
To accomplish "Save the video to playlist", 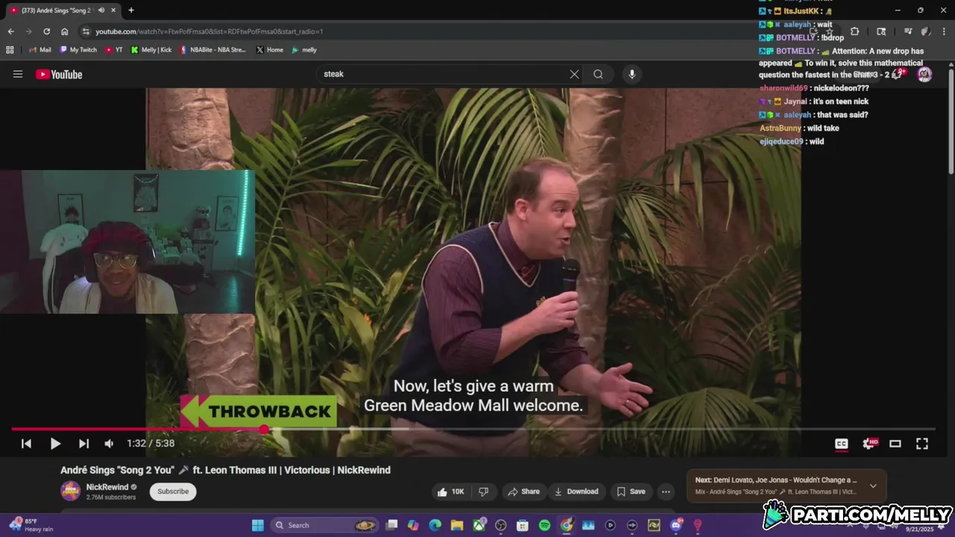I will coord(630,492).
